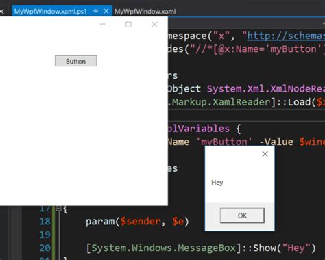Click OK in the Hey message box

click(242, 216)
